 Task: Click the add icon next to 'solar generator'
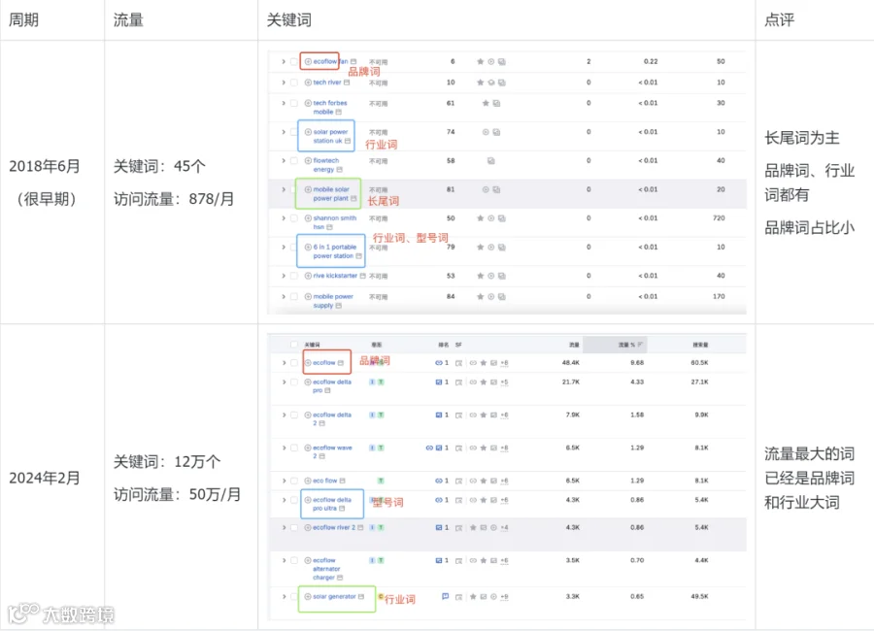(308, 596)
